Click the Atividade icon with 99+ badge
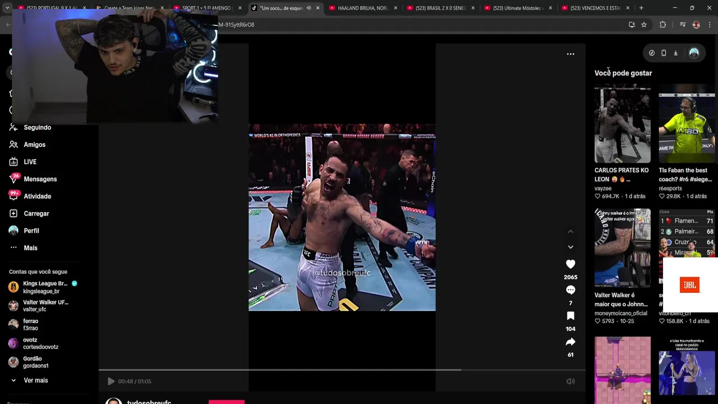Screen dimensions: 718x404 pos(13,196)
